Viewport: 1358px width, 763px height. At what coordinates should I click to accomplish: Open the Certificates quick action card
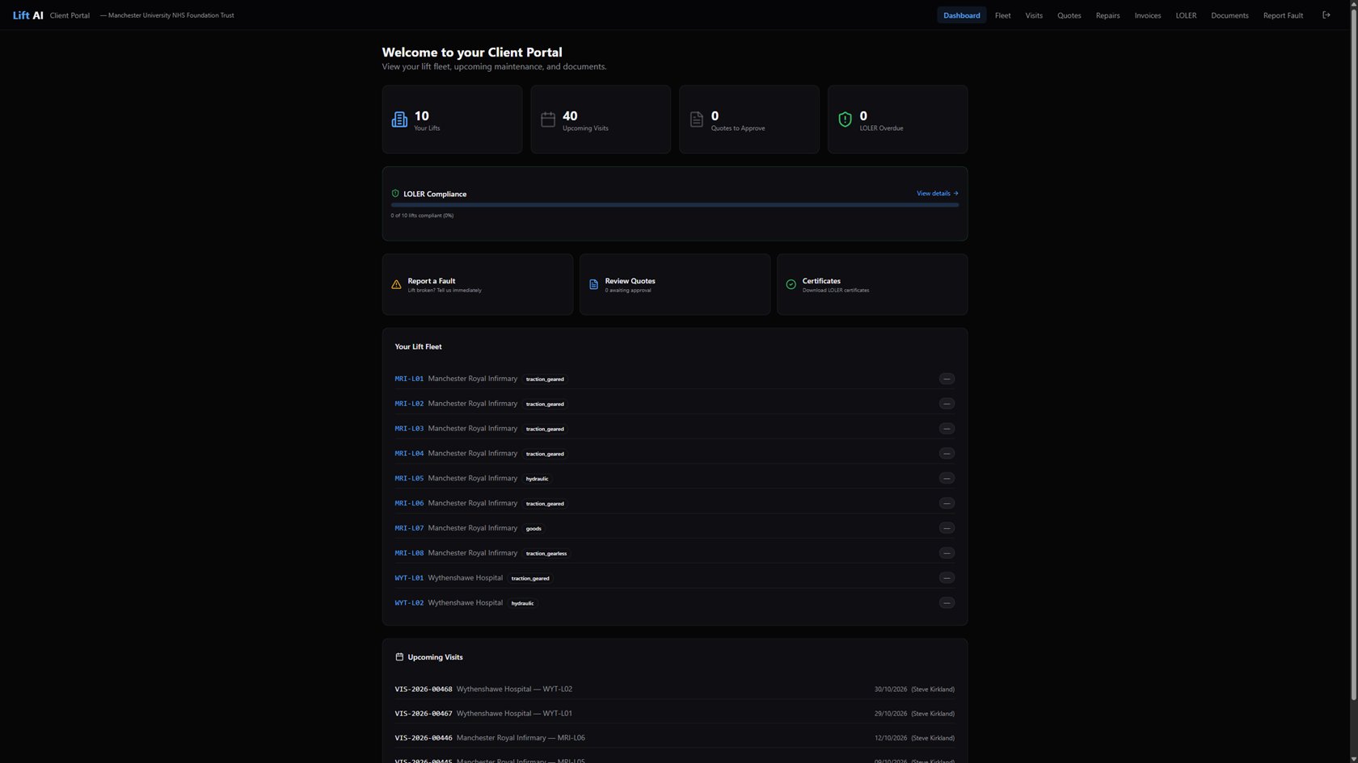pos(872,284)
